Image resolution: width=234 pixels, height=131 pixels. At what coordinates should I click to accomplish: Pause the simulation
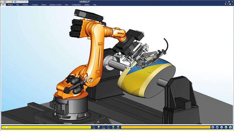[x=221, y=127]
